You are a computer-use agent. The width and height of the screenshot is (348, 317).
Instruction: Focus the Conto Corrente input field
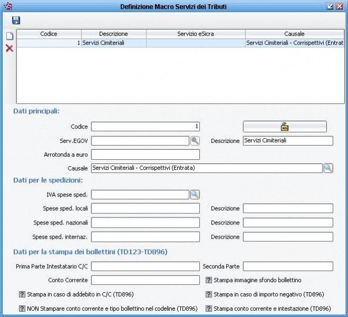(x=145, y=280)
